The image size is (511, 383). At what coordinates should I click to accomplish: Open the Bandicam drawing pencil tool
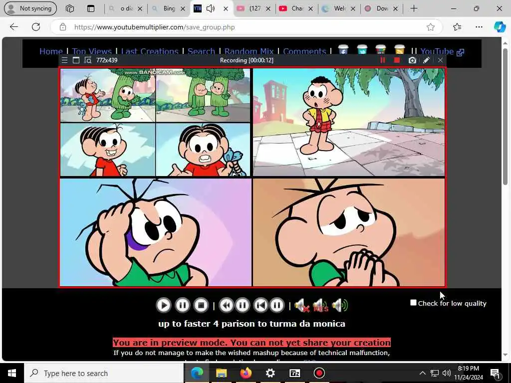point(426,60)
